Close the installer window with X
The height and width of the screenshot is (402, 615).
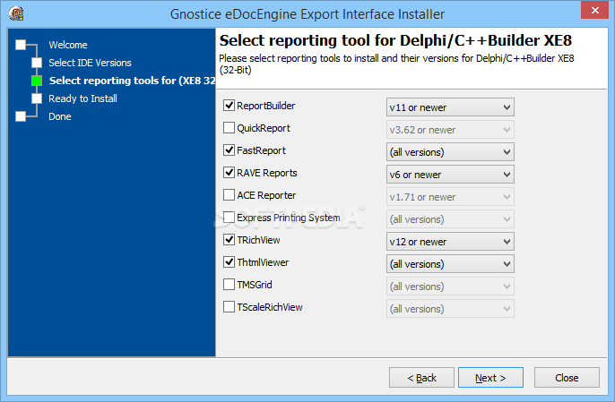[x=594, y=10]
